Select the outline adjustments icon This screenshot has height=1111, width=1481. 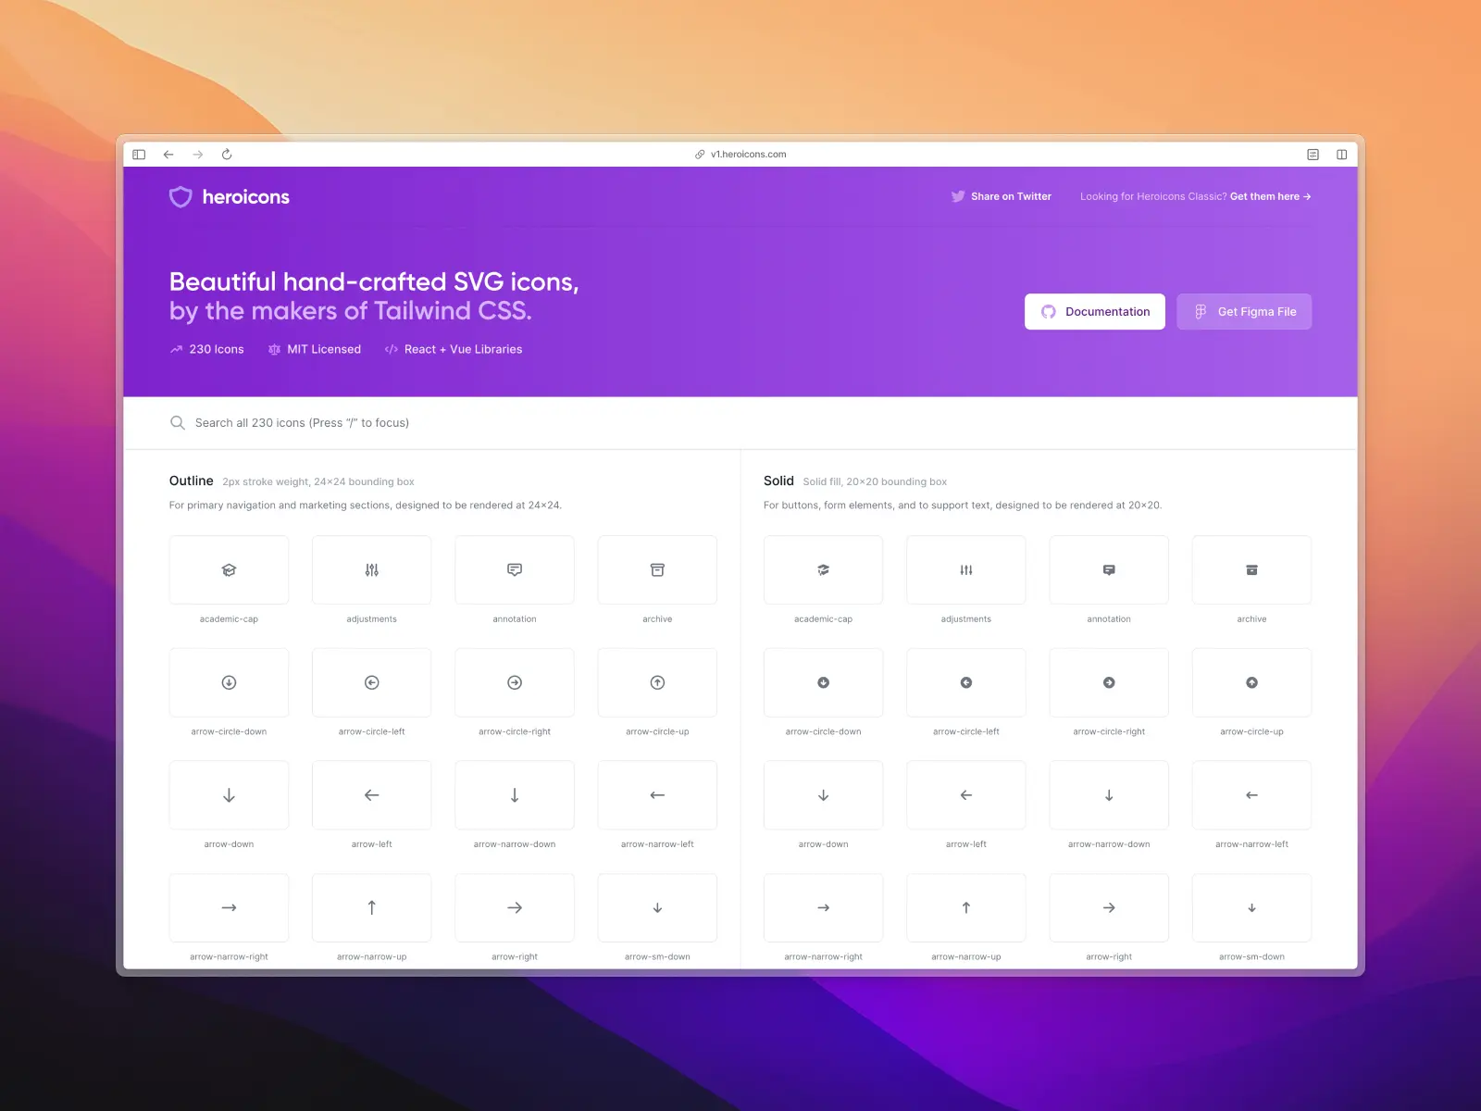(371, 570)
